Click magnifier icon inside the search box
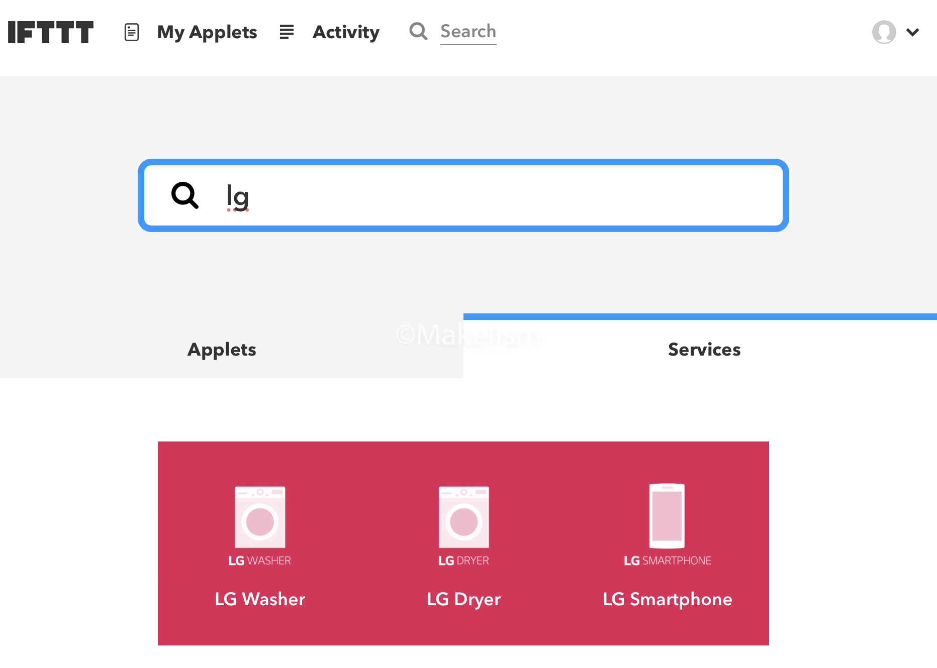Screen dimensions: 937x668 185,195
